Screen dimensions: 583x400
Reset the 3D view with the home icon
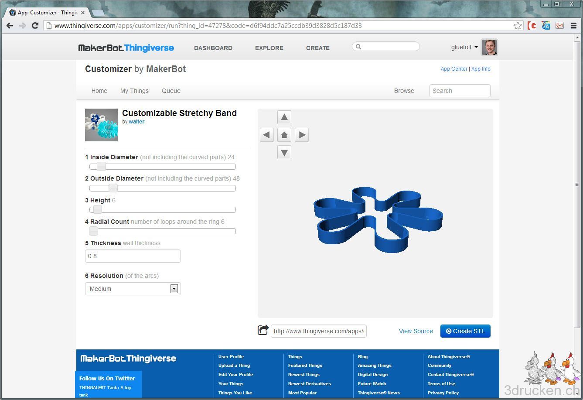pos(284,135)
